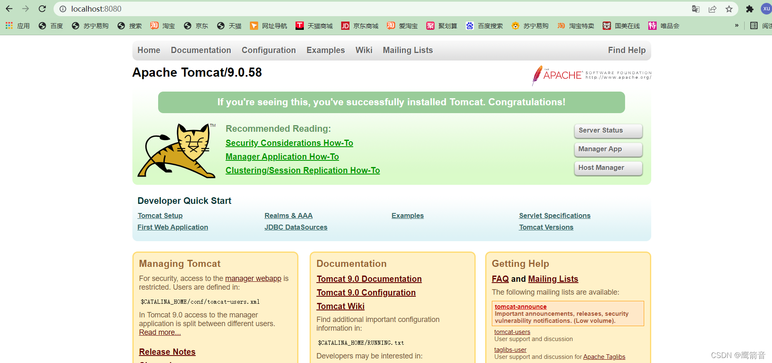The width and height of the screenshot is (772, 363).
Task: Open the 网址导航 bookmark
Action: 269,26
